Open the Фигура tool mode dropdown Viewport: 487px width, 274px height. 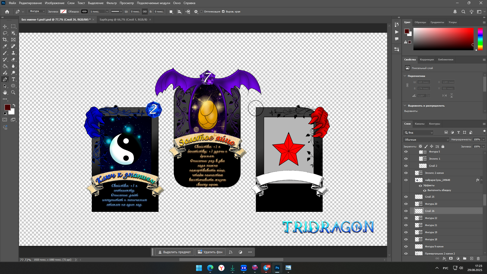point(37,11)
